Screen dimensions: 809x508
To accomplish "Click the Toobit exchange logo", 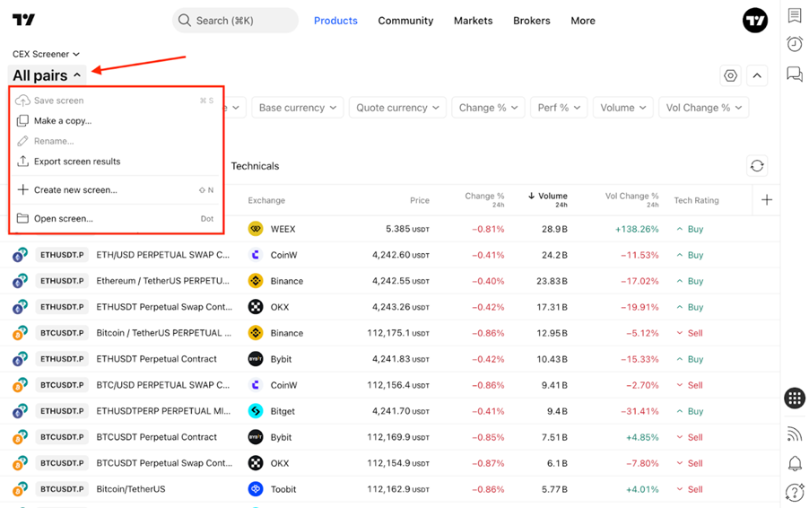I will click(x=256, y=489).
